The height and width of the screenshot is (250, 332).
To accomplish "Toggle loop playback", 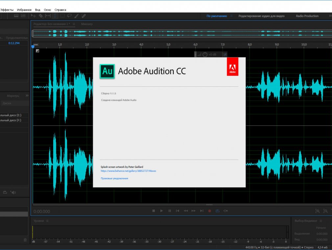I will 218,211.
